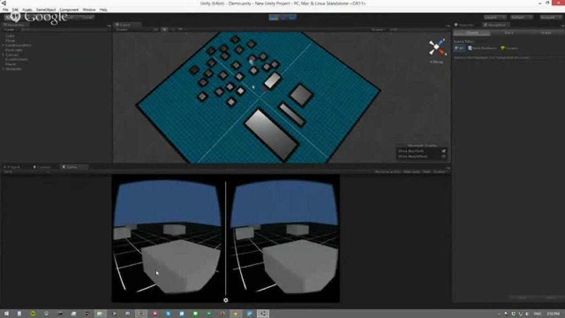Select the Player object in the Hierarchy
Viewport: 565px width, 318px height.
tap(13, 65)
